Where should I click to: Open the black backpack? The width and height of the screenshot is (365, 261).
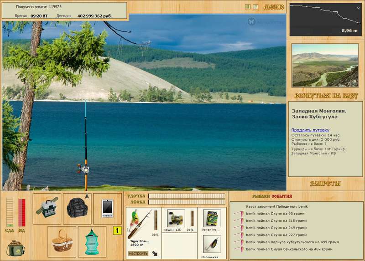(77, 209)
